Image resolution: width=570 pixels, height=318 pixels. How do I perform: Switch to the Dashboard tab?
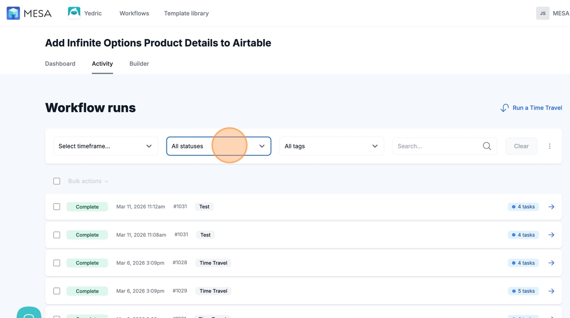pyautogui.click(x=60, y=63)
